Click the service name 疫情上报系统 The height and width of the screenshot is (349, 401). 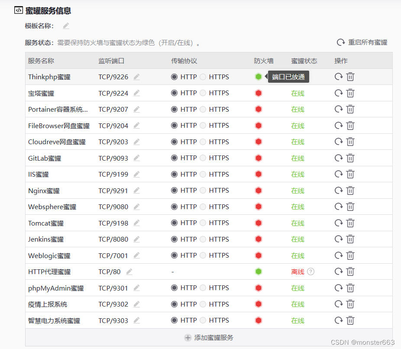tap(48, 304)
